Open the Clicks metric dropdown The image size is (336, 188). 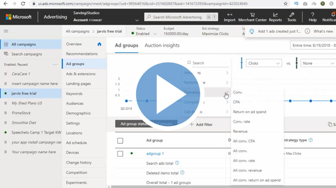tap(264, 63)
